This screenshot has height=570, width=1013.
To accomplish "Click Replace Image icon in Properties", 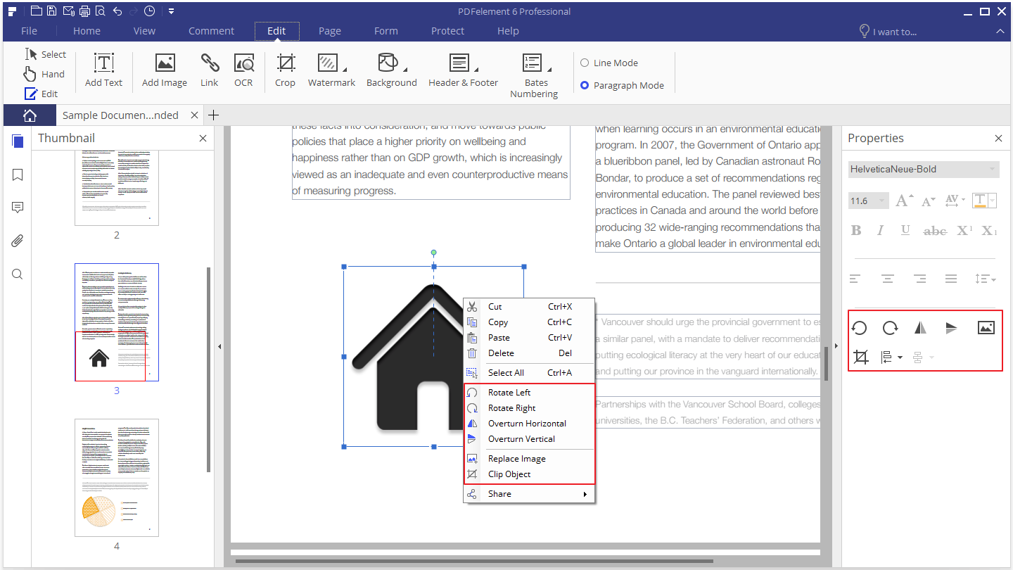I will (986, 327).
